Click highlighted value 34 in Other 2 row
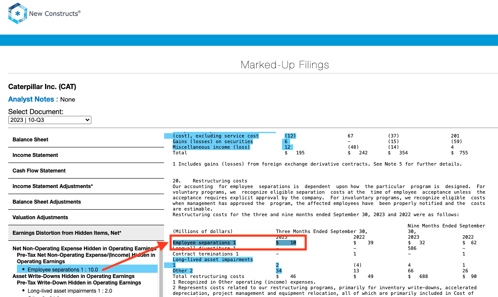The height and width of the screenshot is (297, 498). pyautogui.click(x=279, y=271)
